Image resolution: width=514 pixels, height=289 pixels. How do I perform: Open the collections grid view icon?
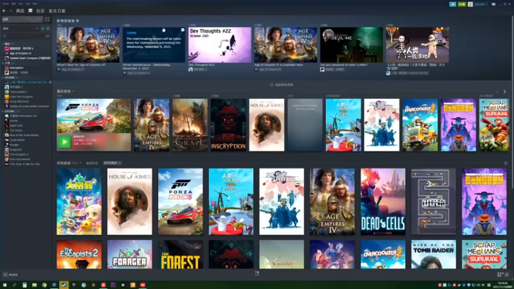[47, 19]
